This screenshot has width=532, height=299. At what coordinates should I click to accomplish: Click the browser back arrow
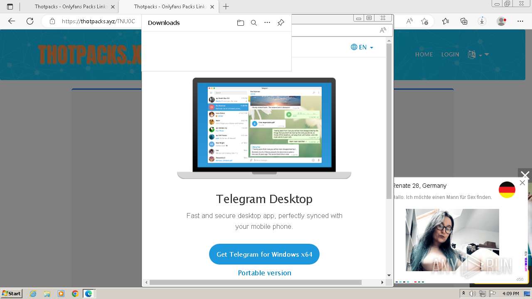12,21
